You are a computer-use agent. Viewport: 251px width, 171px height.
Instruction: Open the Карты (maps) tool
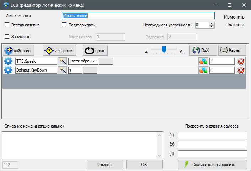[232, 50]
